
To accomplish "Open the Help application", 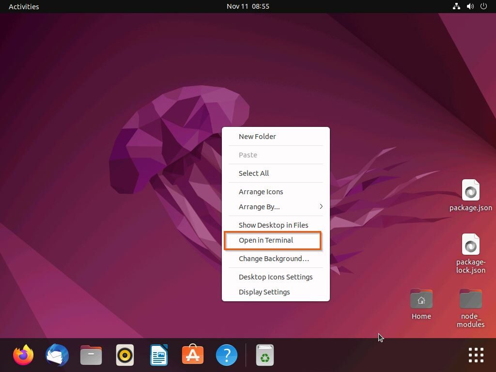I will pos(226,355).
